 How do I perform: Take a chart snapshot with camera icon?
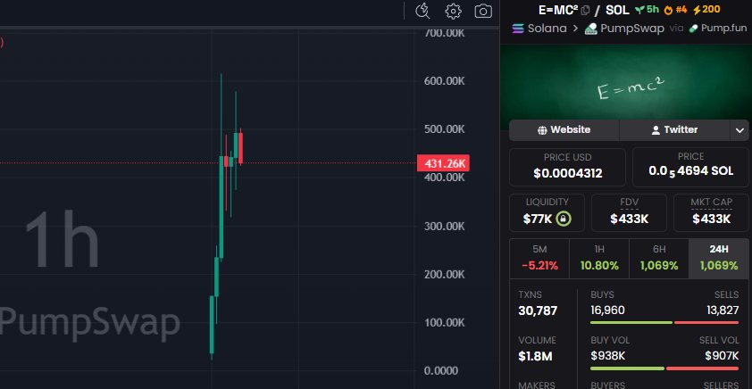pos(483,11)
